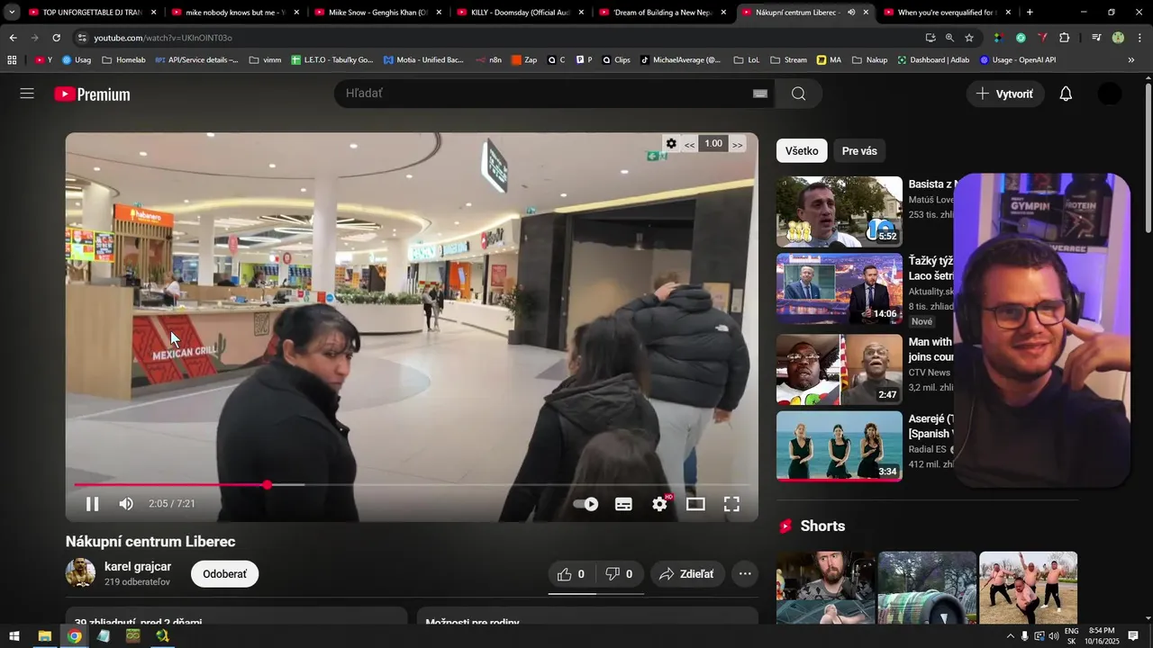This screenshot has height=648, width=1153.
Task: Open File Explorer from the taskbar
Action: pos(44,636)
